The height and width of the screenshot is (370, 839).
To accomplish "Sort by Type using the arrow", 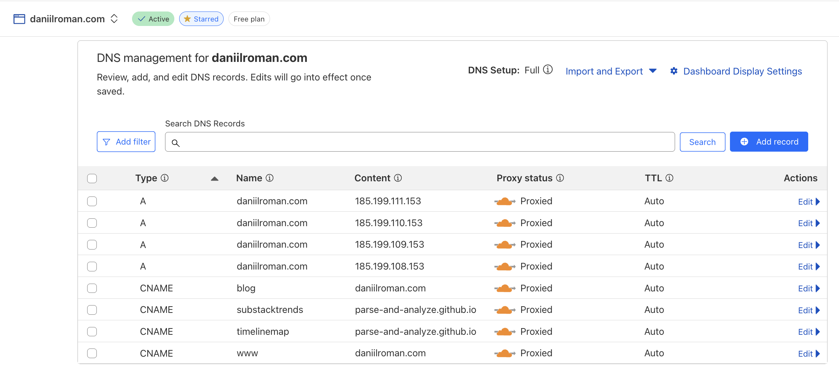I will tap(214, 179).
